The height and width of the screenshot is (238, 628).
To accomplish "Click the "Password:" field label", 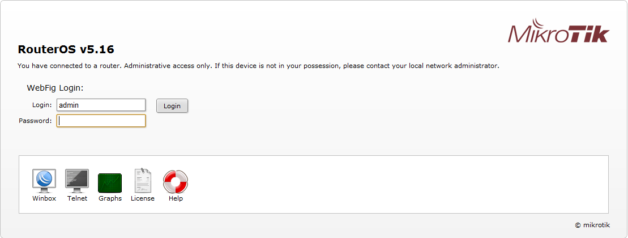I will click(35, 121).
